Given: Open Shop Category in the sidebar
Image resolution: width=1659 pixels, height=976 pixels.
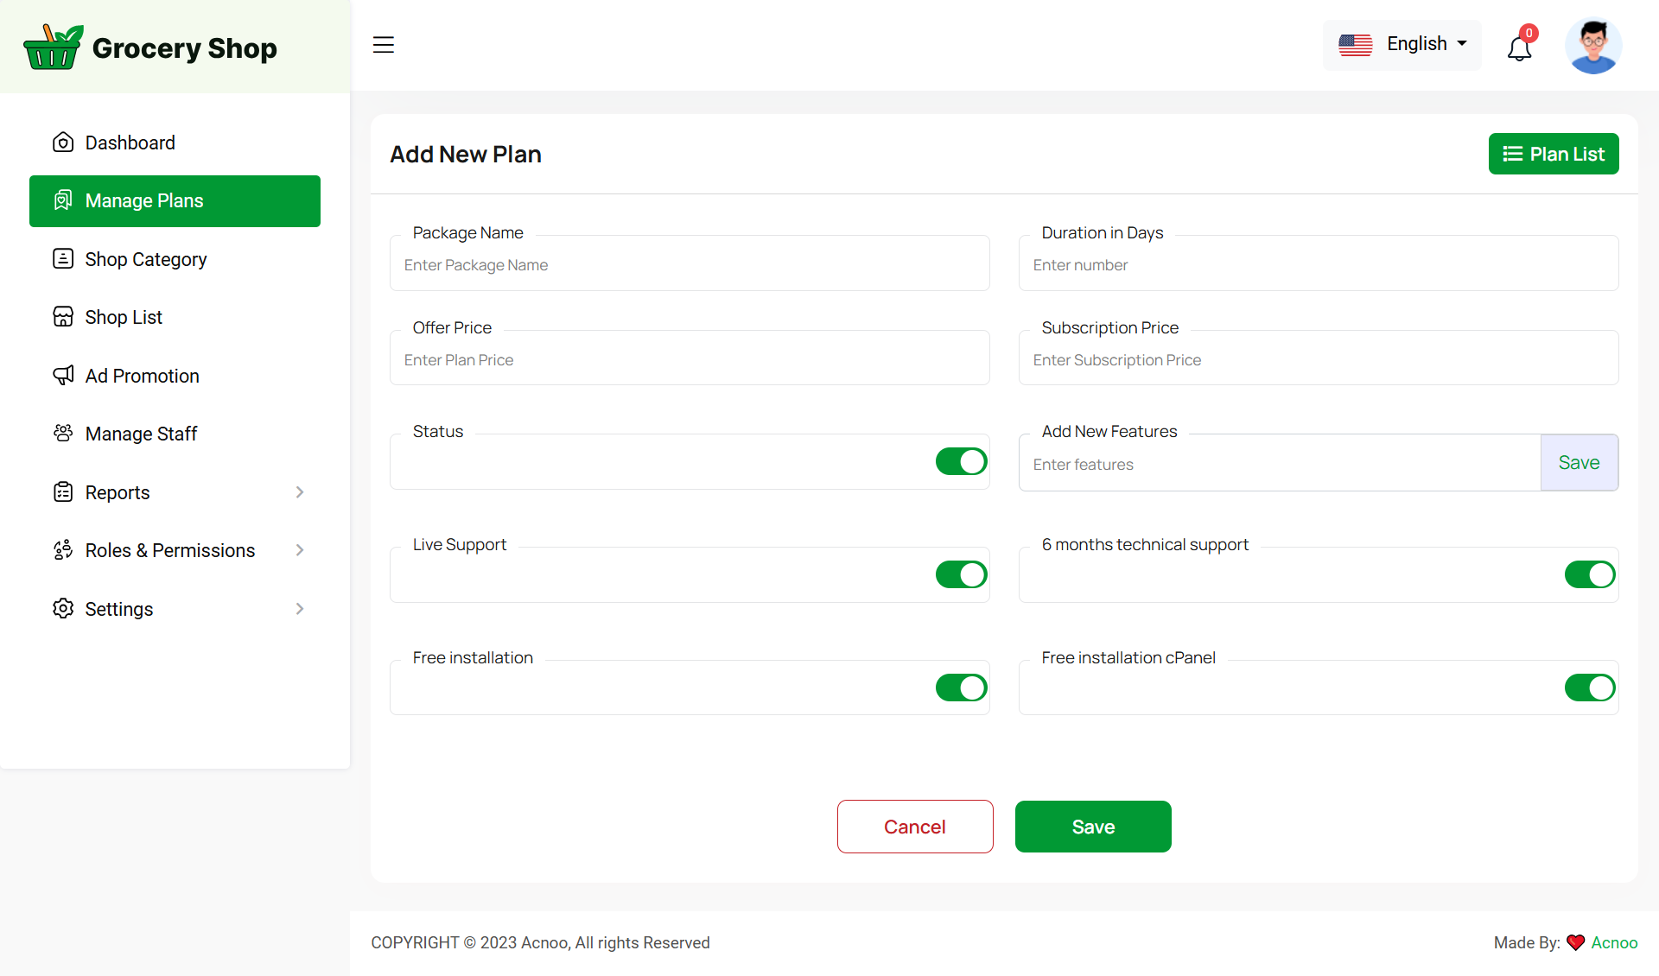Looking at the screenshot, I should [x=145, y=259].
